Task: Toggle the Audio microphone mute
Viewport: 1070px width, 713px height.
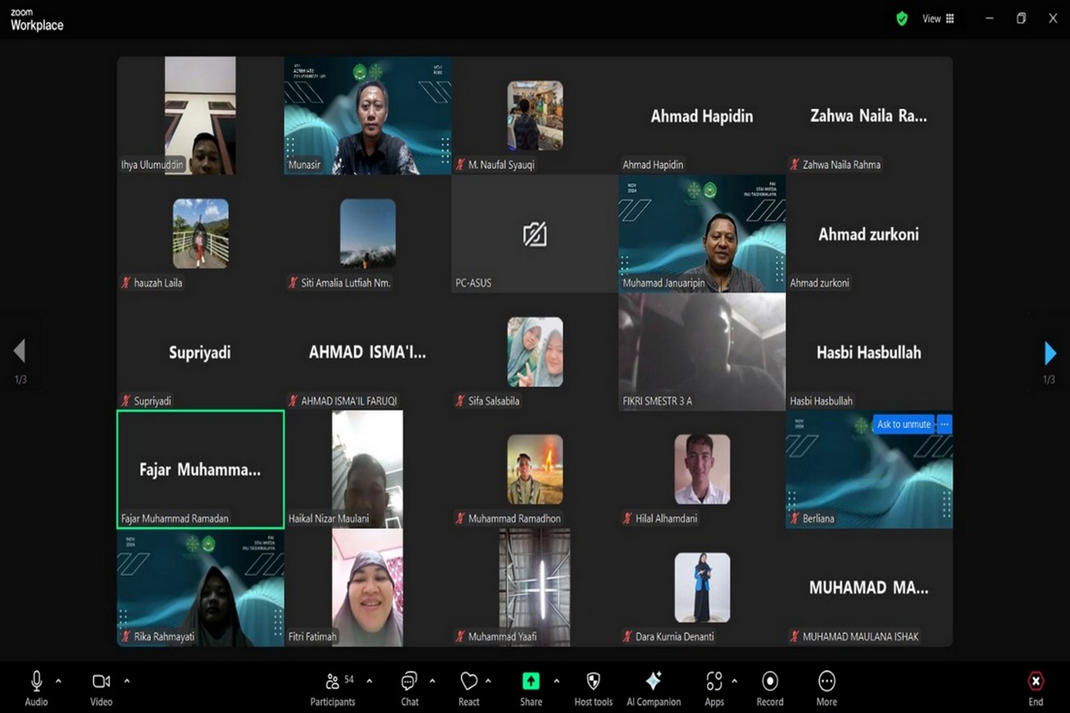Action: [x=36, y=681]
